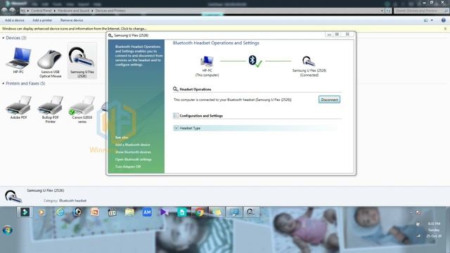This screenshot has height=253, width=450.
Task: Click the taskbar clock
Action: pyautogui.click(x=434, y=230)
